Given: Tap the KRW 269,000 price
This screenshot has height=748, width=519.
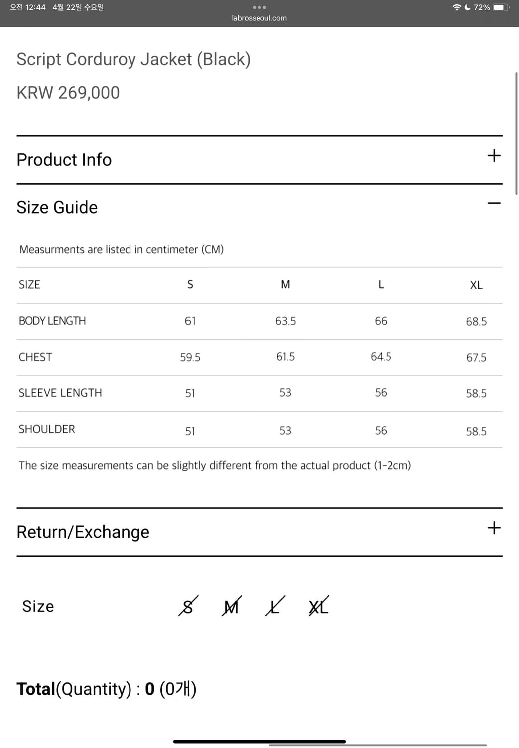Looking at the screenshot, I should (68, 93).
